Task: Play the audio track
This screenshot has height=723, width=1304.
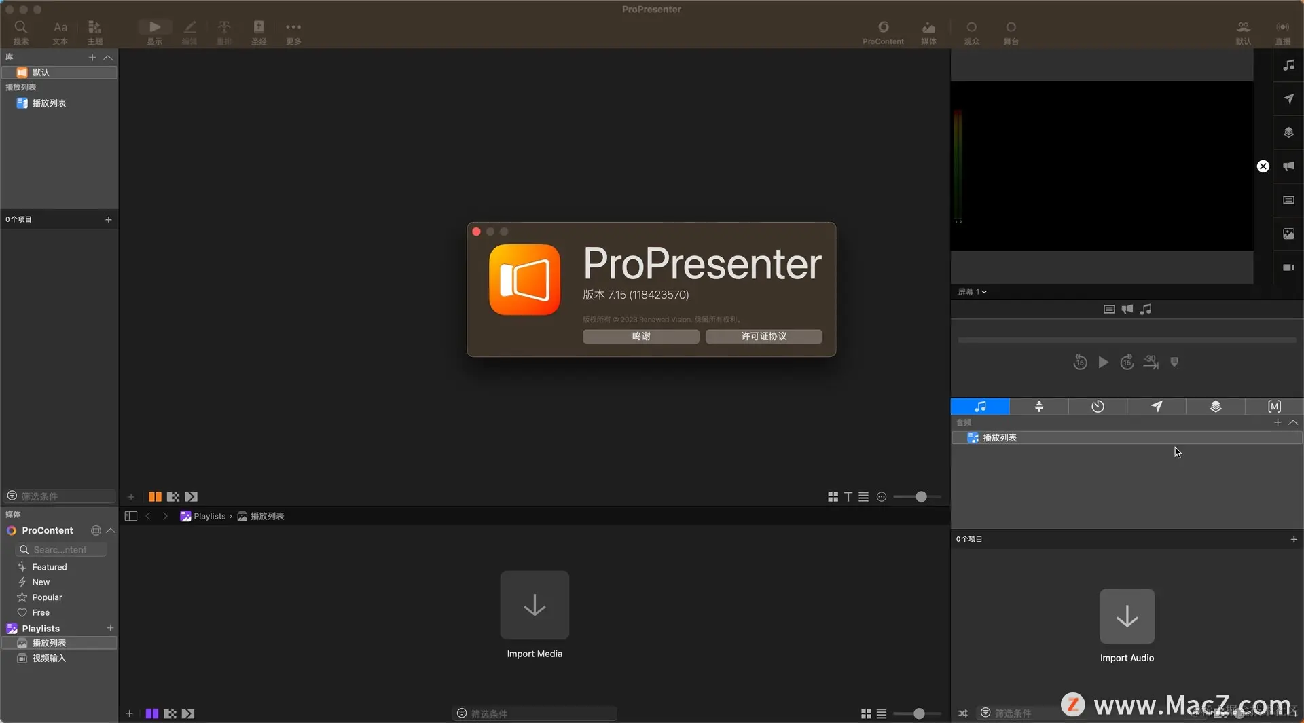Action: point(1104,363)
